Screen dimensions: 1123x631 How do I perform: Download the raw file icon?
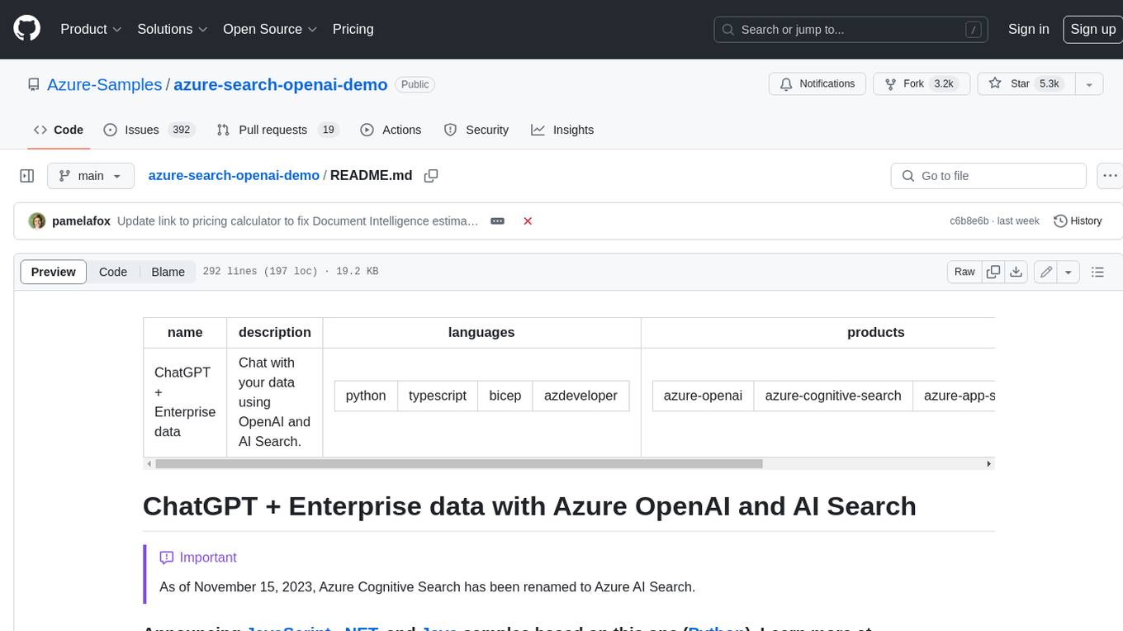click(x=1017, y=272)
